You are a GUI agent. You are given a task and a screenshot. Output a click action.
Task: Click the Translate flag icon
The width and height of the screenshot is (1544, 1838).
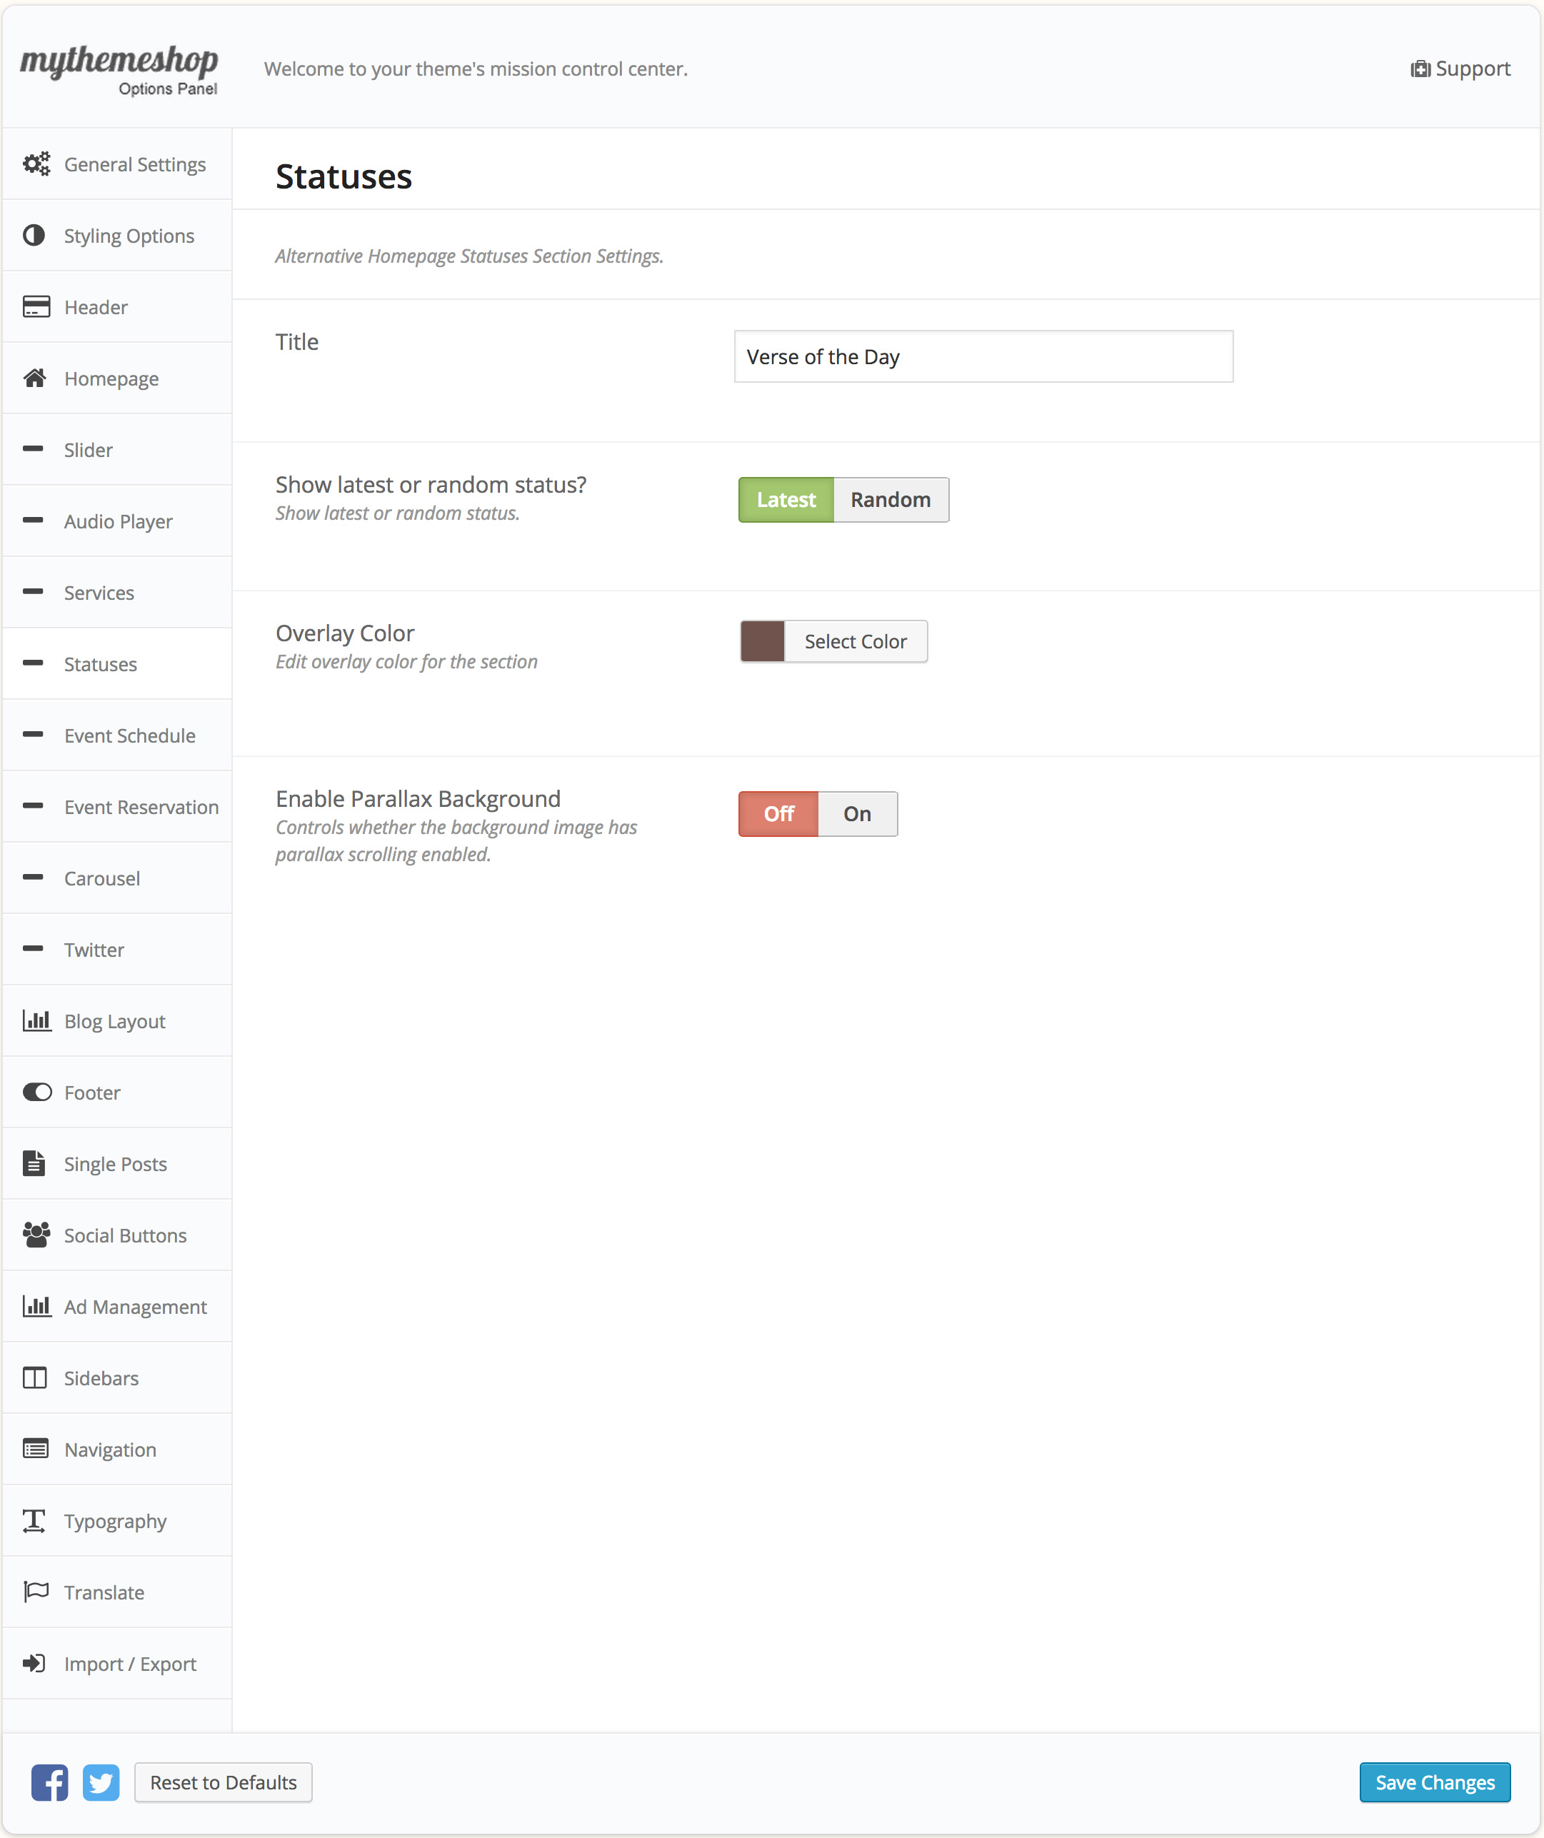[x=36, y=1591]
